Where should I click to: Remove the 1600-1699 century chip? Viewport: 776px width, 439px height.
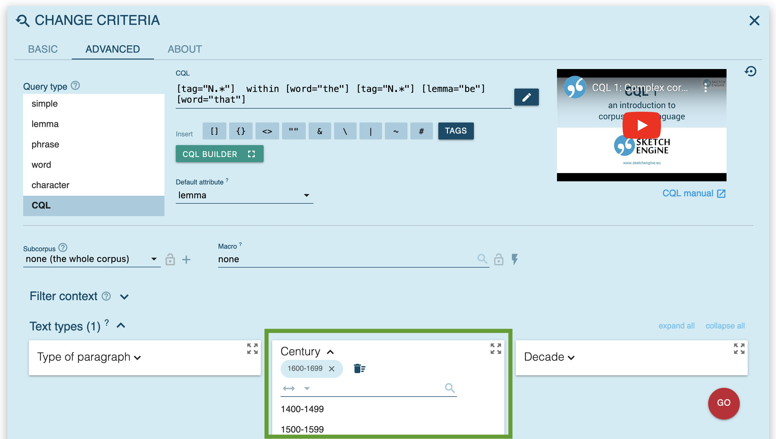click(332, 369)
